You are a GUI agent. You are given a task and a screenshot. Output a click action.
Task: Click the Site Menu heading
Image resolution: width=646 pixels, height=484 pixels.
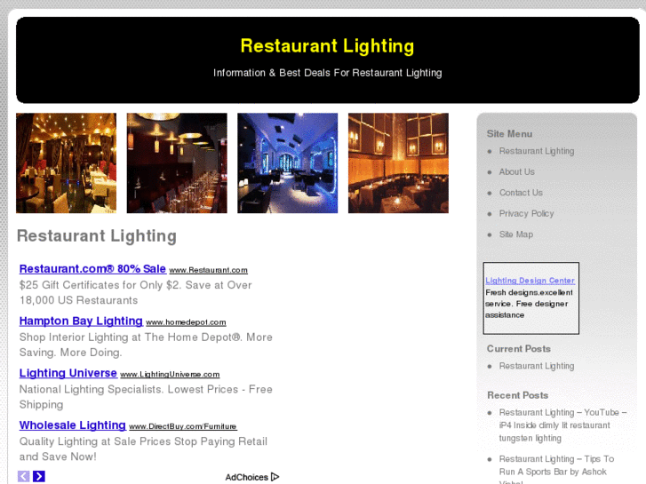coord(509,134)
